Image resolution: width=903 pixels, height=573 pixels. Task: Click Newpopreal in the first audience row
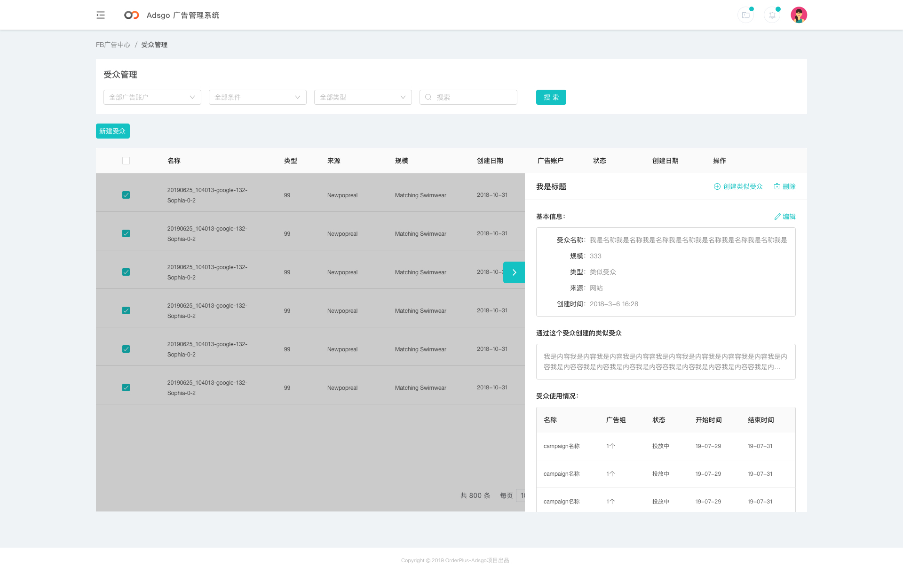342,195
